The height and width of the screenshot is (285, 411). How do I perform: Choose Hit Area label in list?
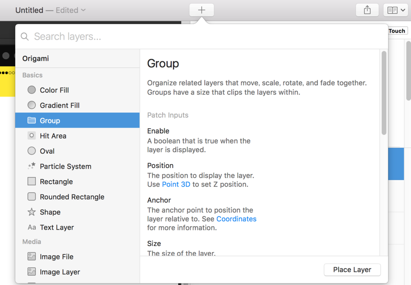53,136
